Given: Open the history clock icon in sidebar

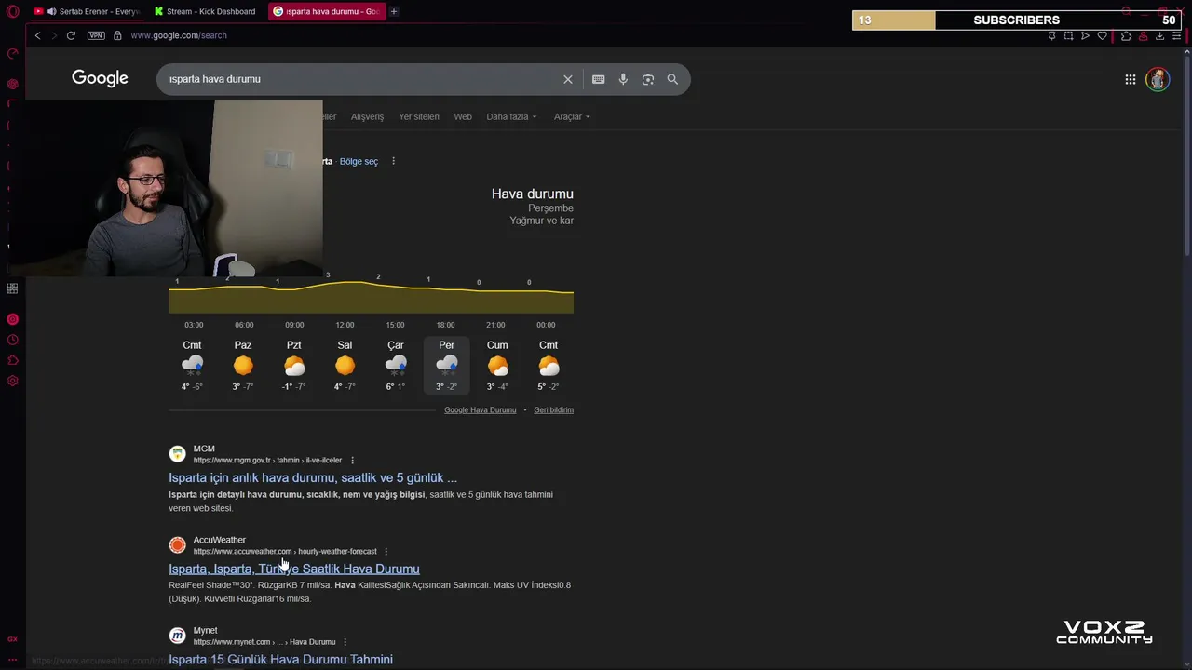Looking at the screenshot, I should (x=12, y=340).
